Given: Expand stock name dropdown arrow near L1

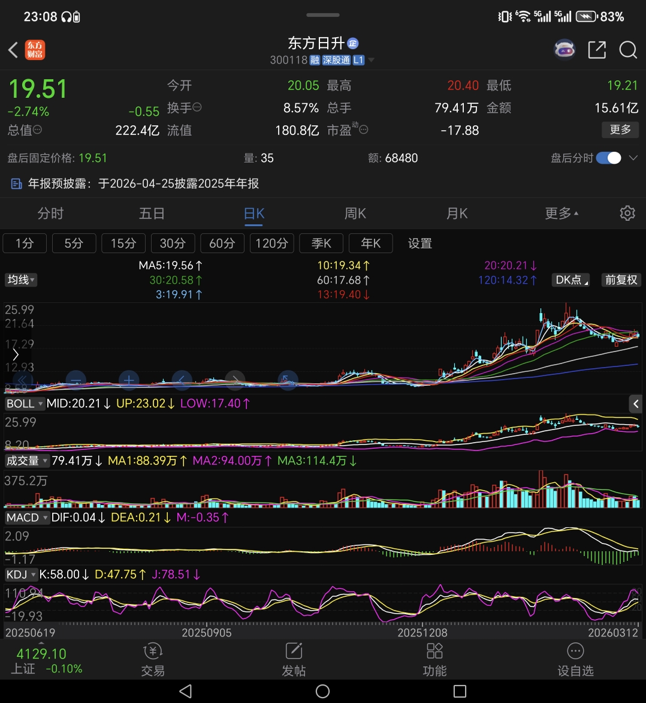Looking at the screenshot, I should pos(371,60).
